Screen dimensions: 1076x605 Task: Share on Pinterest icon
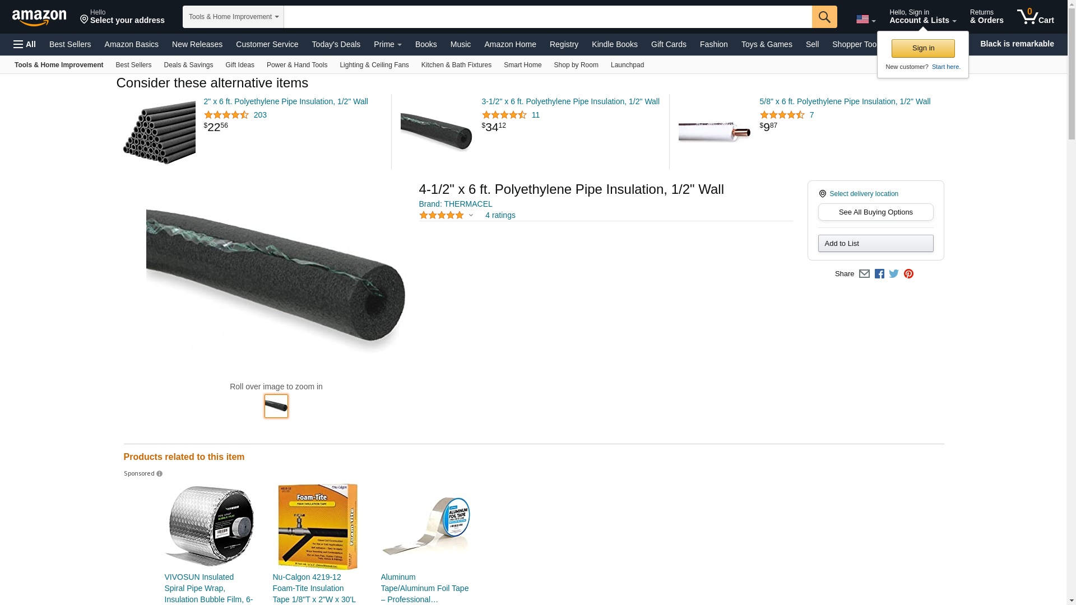(908, 274)
